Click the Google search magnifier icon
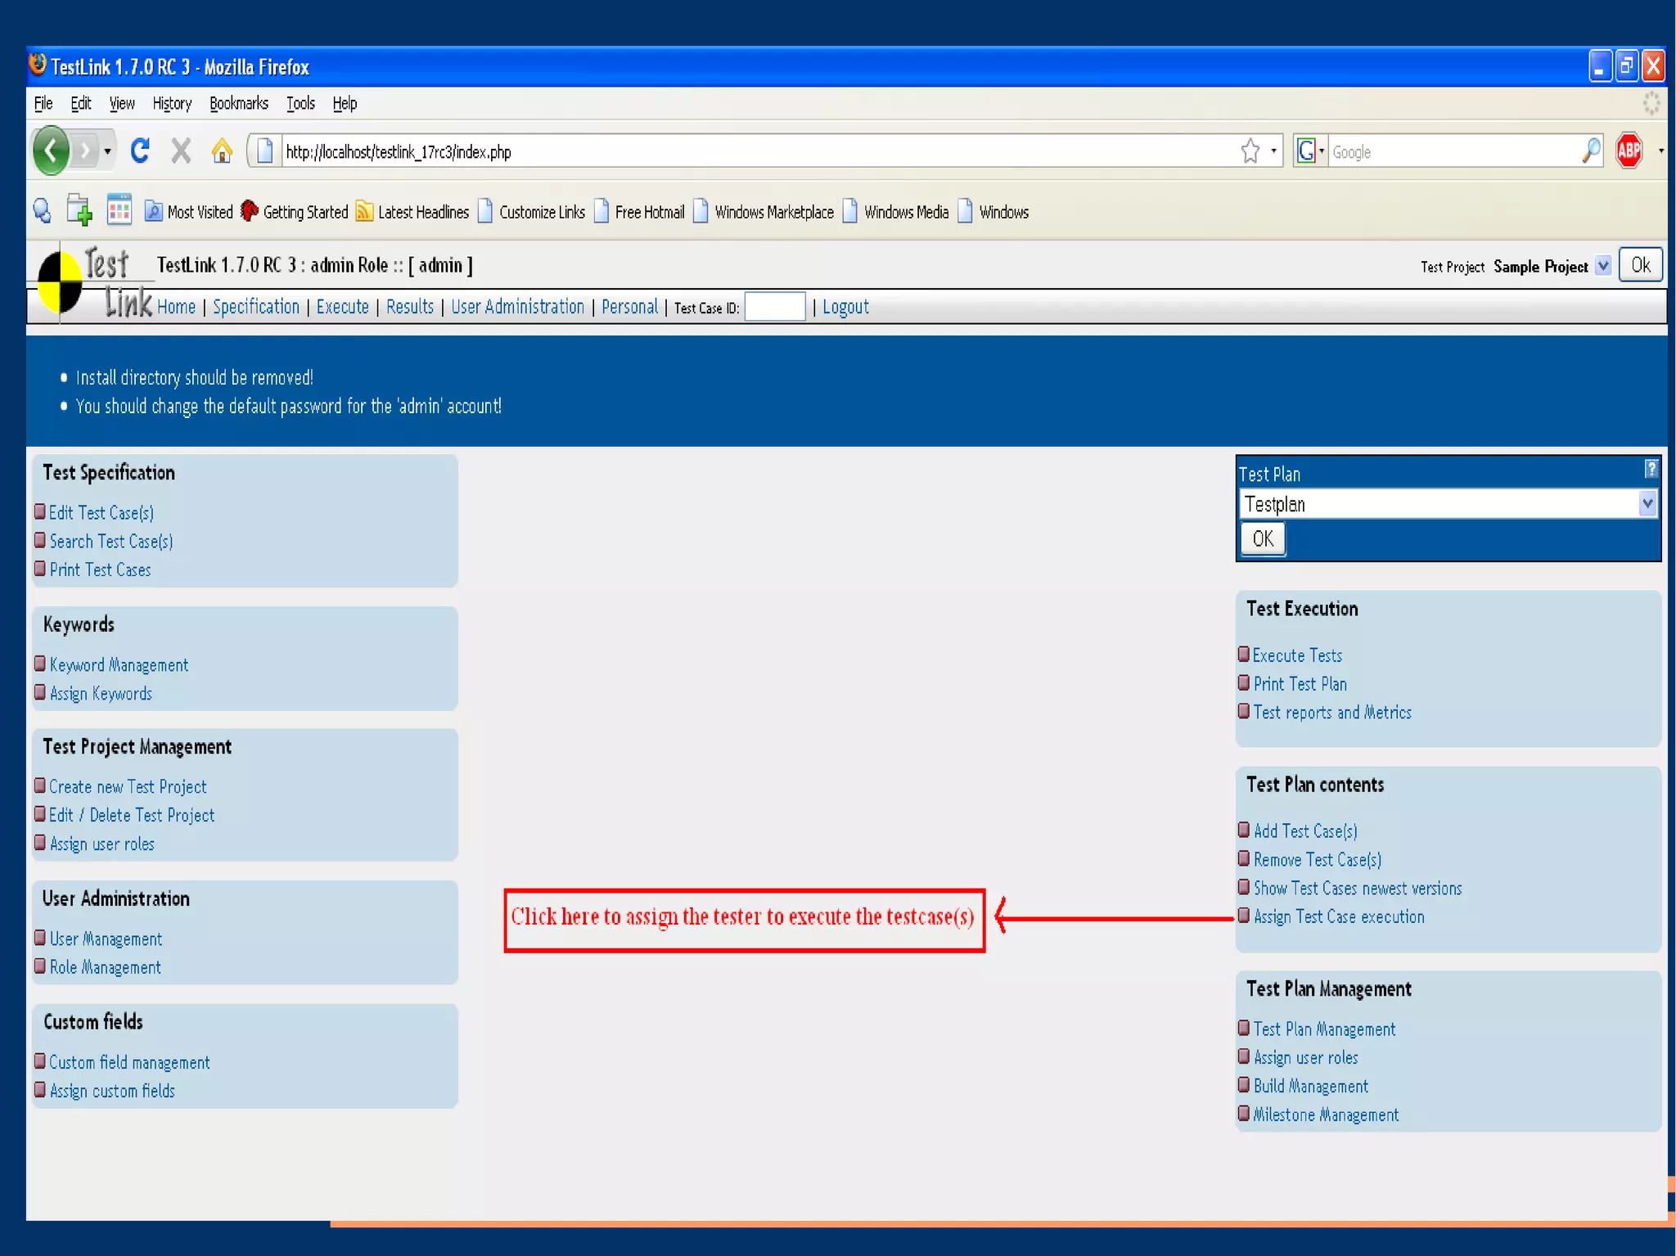Screen dimensions: 1676x1256 [1592, 151]
